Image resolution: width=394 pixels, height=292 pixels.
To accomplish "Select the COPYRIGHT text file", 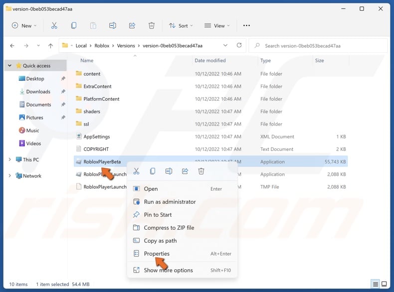I will [210, 149].
